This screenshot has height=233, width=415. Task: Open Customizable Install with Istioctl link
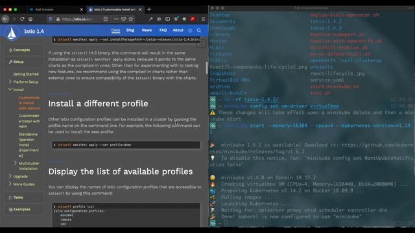[29, 103]
